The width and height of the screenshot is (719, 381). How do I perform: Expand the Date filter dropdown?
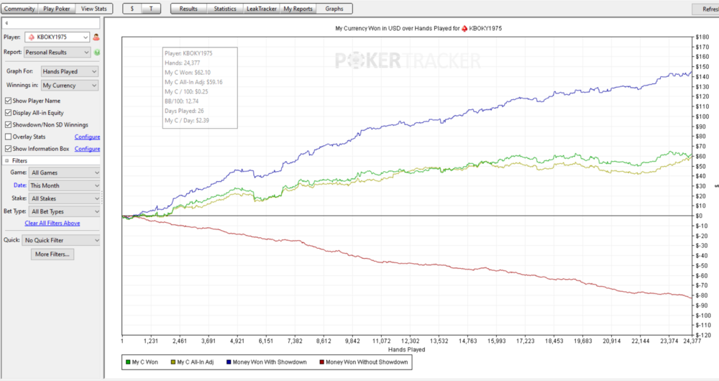pyautogui.click(x=65, y=185)
